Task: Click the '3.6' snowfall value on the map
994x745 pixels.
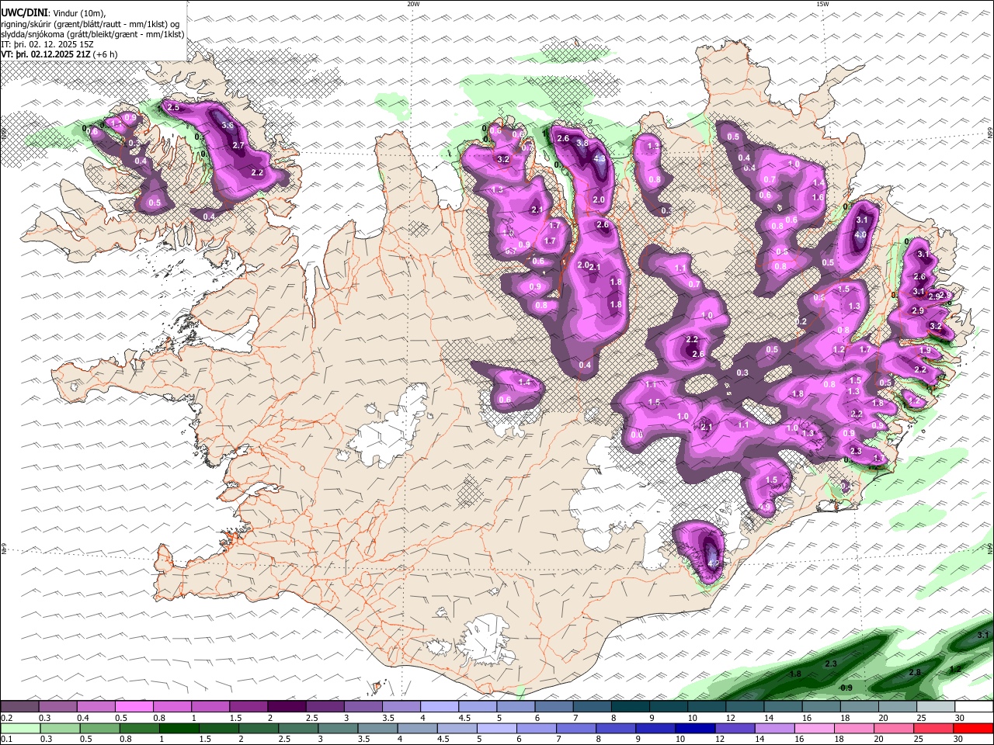Action: point(228,125)
